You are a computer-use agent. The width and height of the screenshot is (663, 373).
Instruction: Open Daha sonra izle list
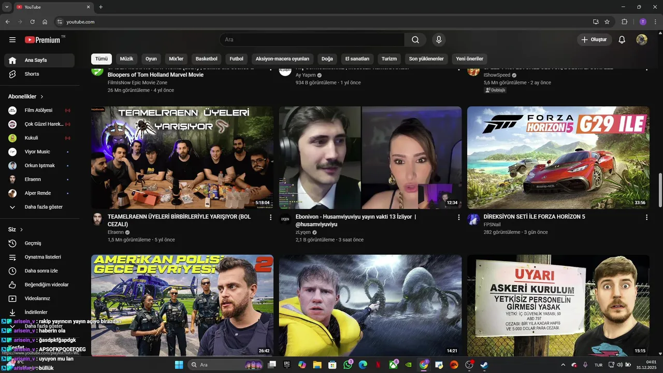tap(39, 271)
